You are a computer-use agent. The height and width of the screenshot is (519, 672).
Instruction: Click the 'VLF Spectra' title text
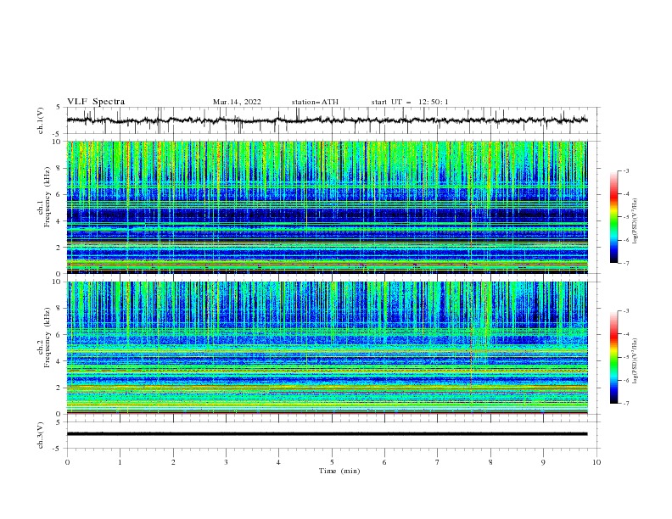[x=96, y=102]
